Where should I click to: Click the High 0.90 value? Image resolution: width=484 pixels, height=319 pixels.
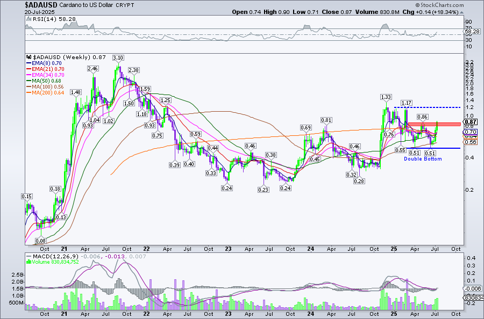click(x=276, y=12)
